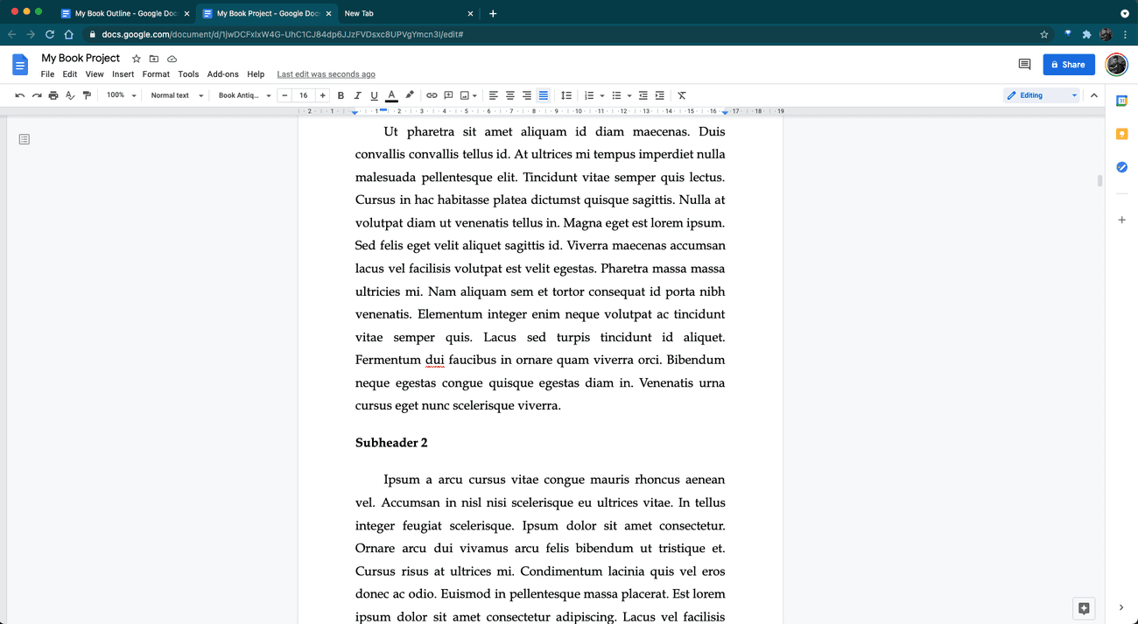
Task: Click the clear formatting icon
Action: (x=682, y=95)
